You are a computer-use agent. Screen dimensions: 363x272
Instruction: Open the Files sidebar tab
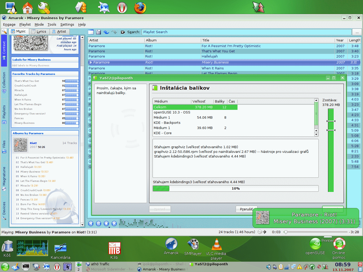[x=4, y=147]
